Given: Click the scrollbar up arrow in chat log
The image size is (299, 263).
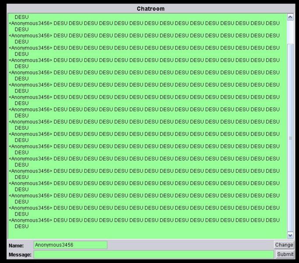Looking at the screenshot, I should point(290,17).
